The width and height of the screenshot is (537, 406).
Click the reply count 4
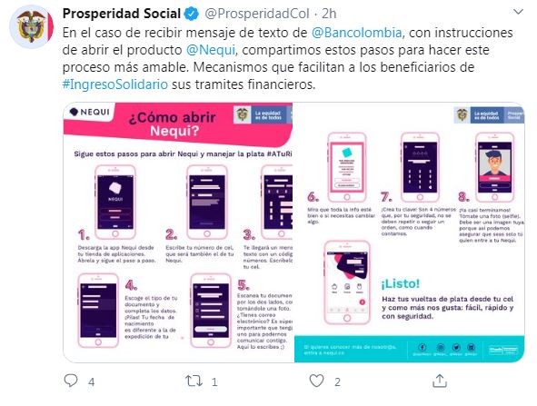point(92,382)
